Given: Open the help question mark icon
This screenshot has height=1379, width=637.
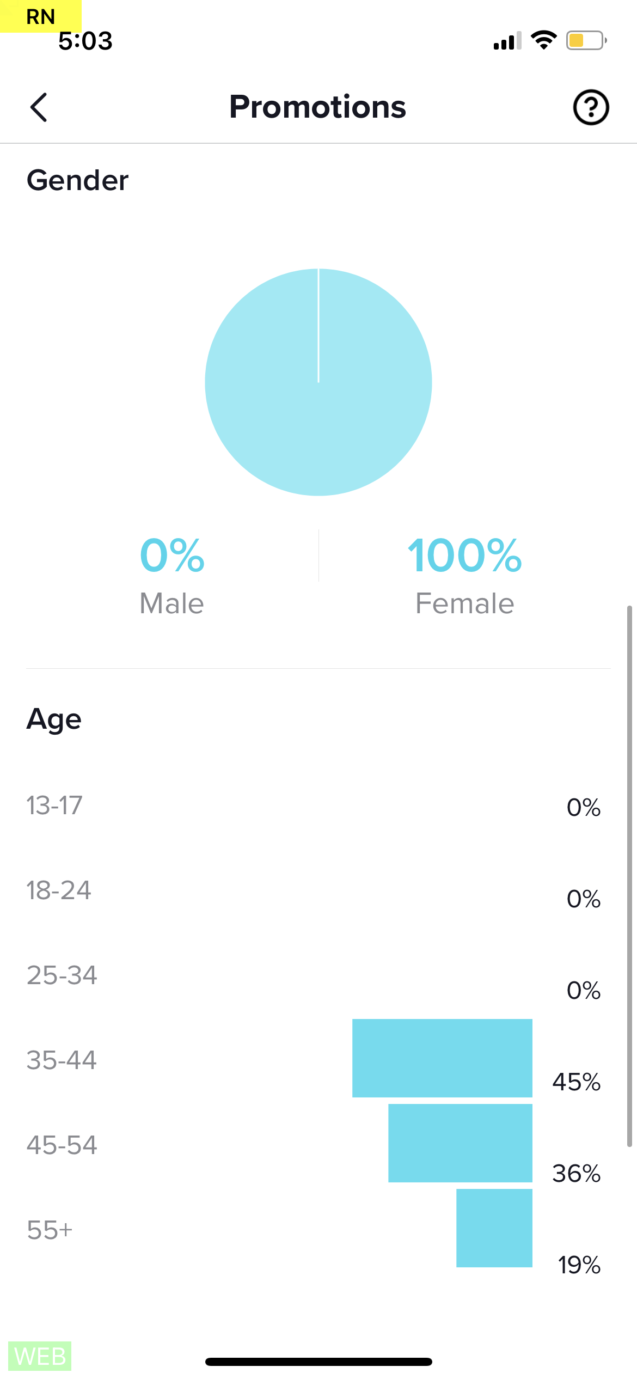Looking at the screenshot, I should tap(591, 107).
